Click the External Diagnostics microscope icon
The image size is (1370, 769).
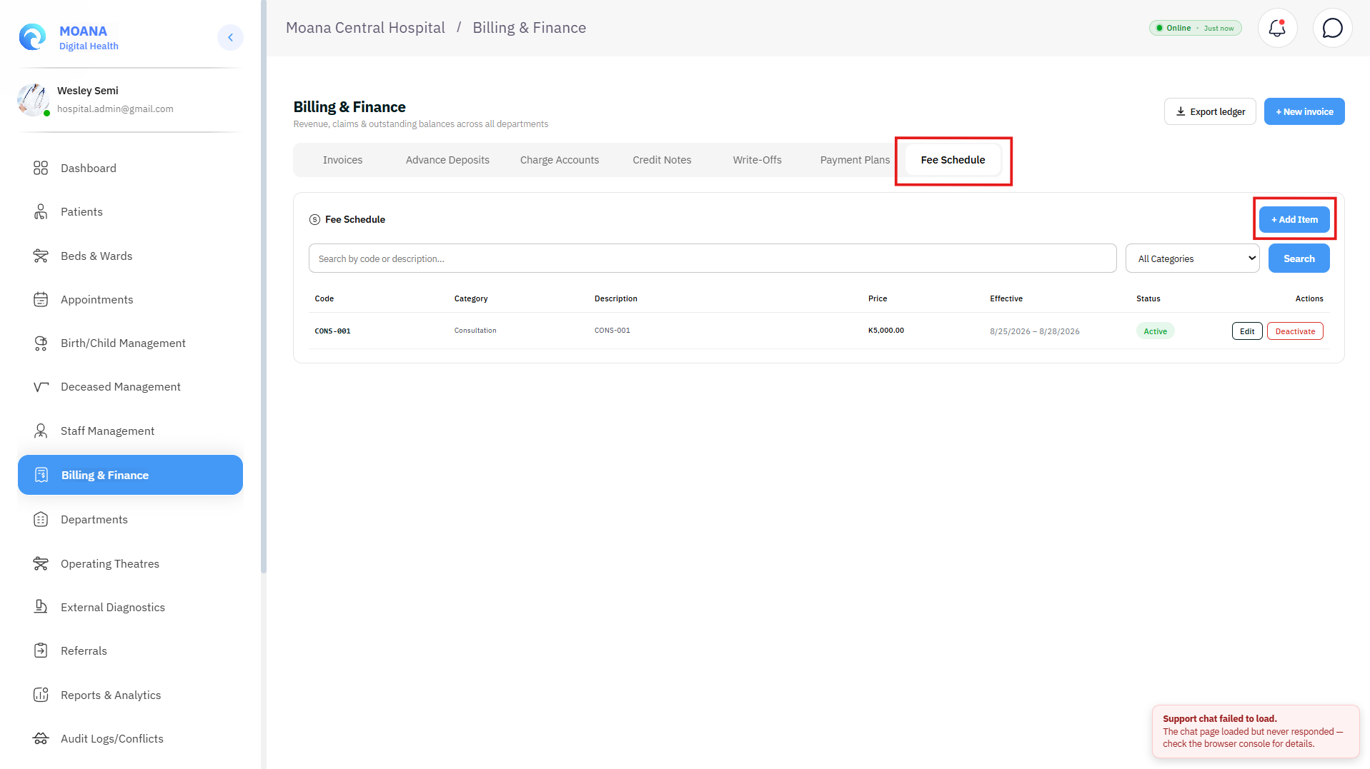coord(41,607)
